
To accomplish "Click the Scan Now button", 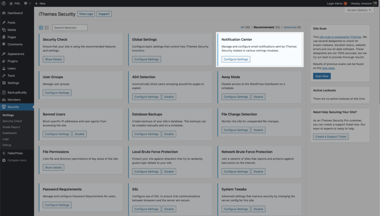I will click(x=322, y=76).
